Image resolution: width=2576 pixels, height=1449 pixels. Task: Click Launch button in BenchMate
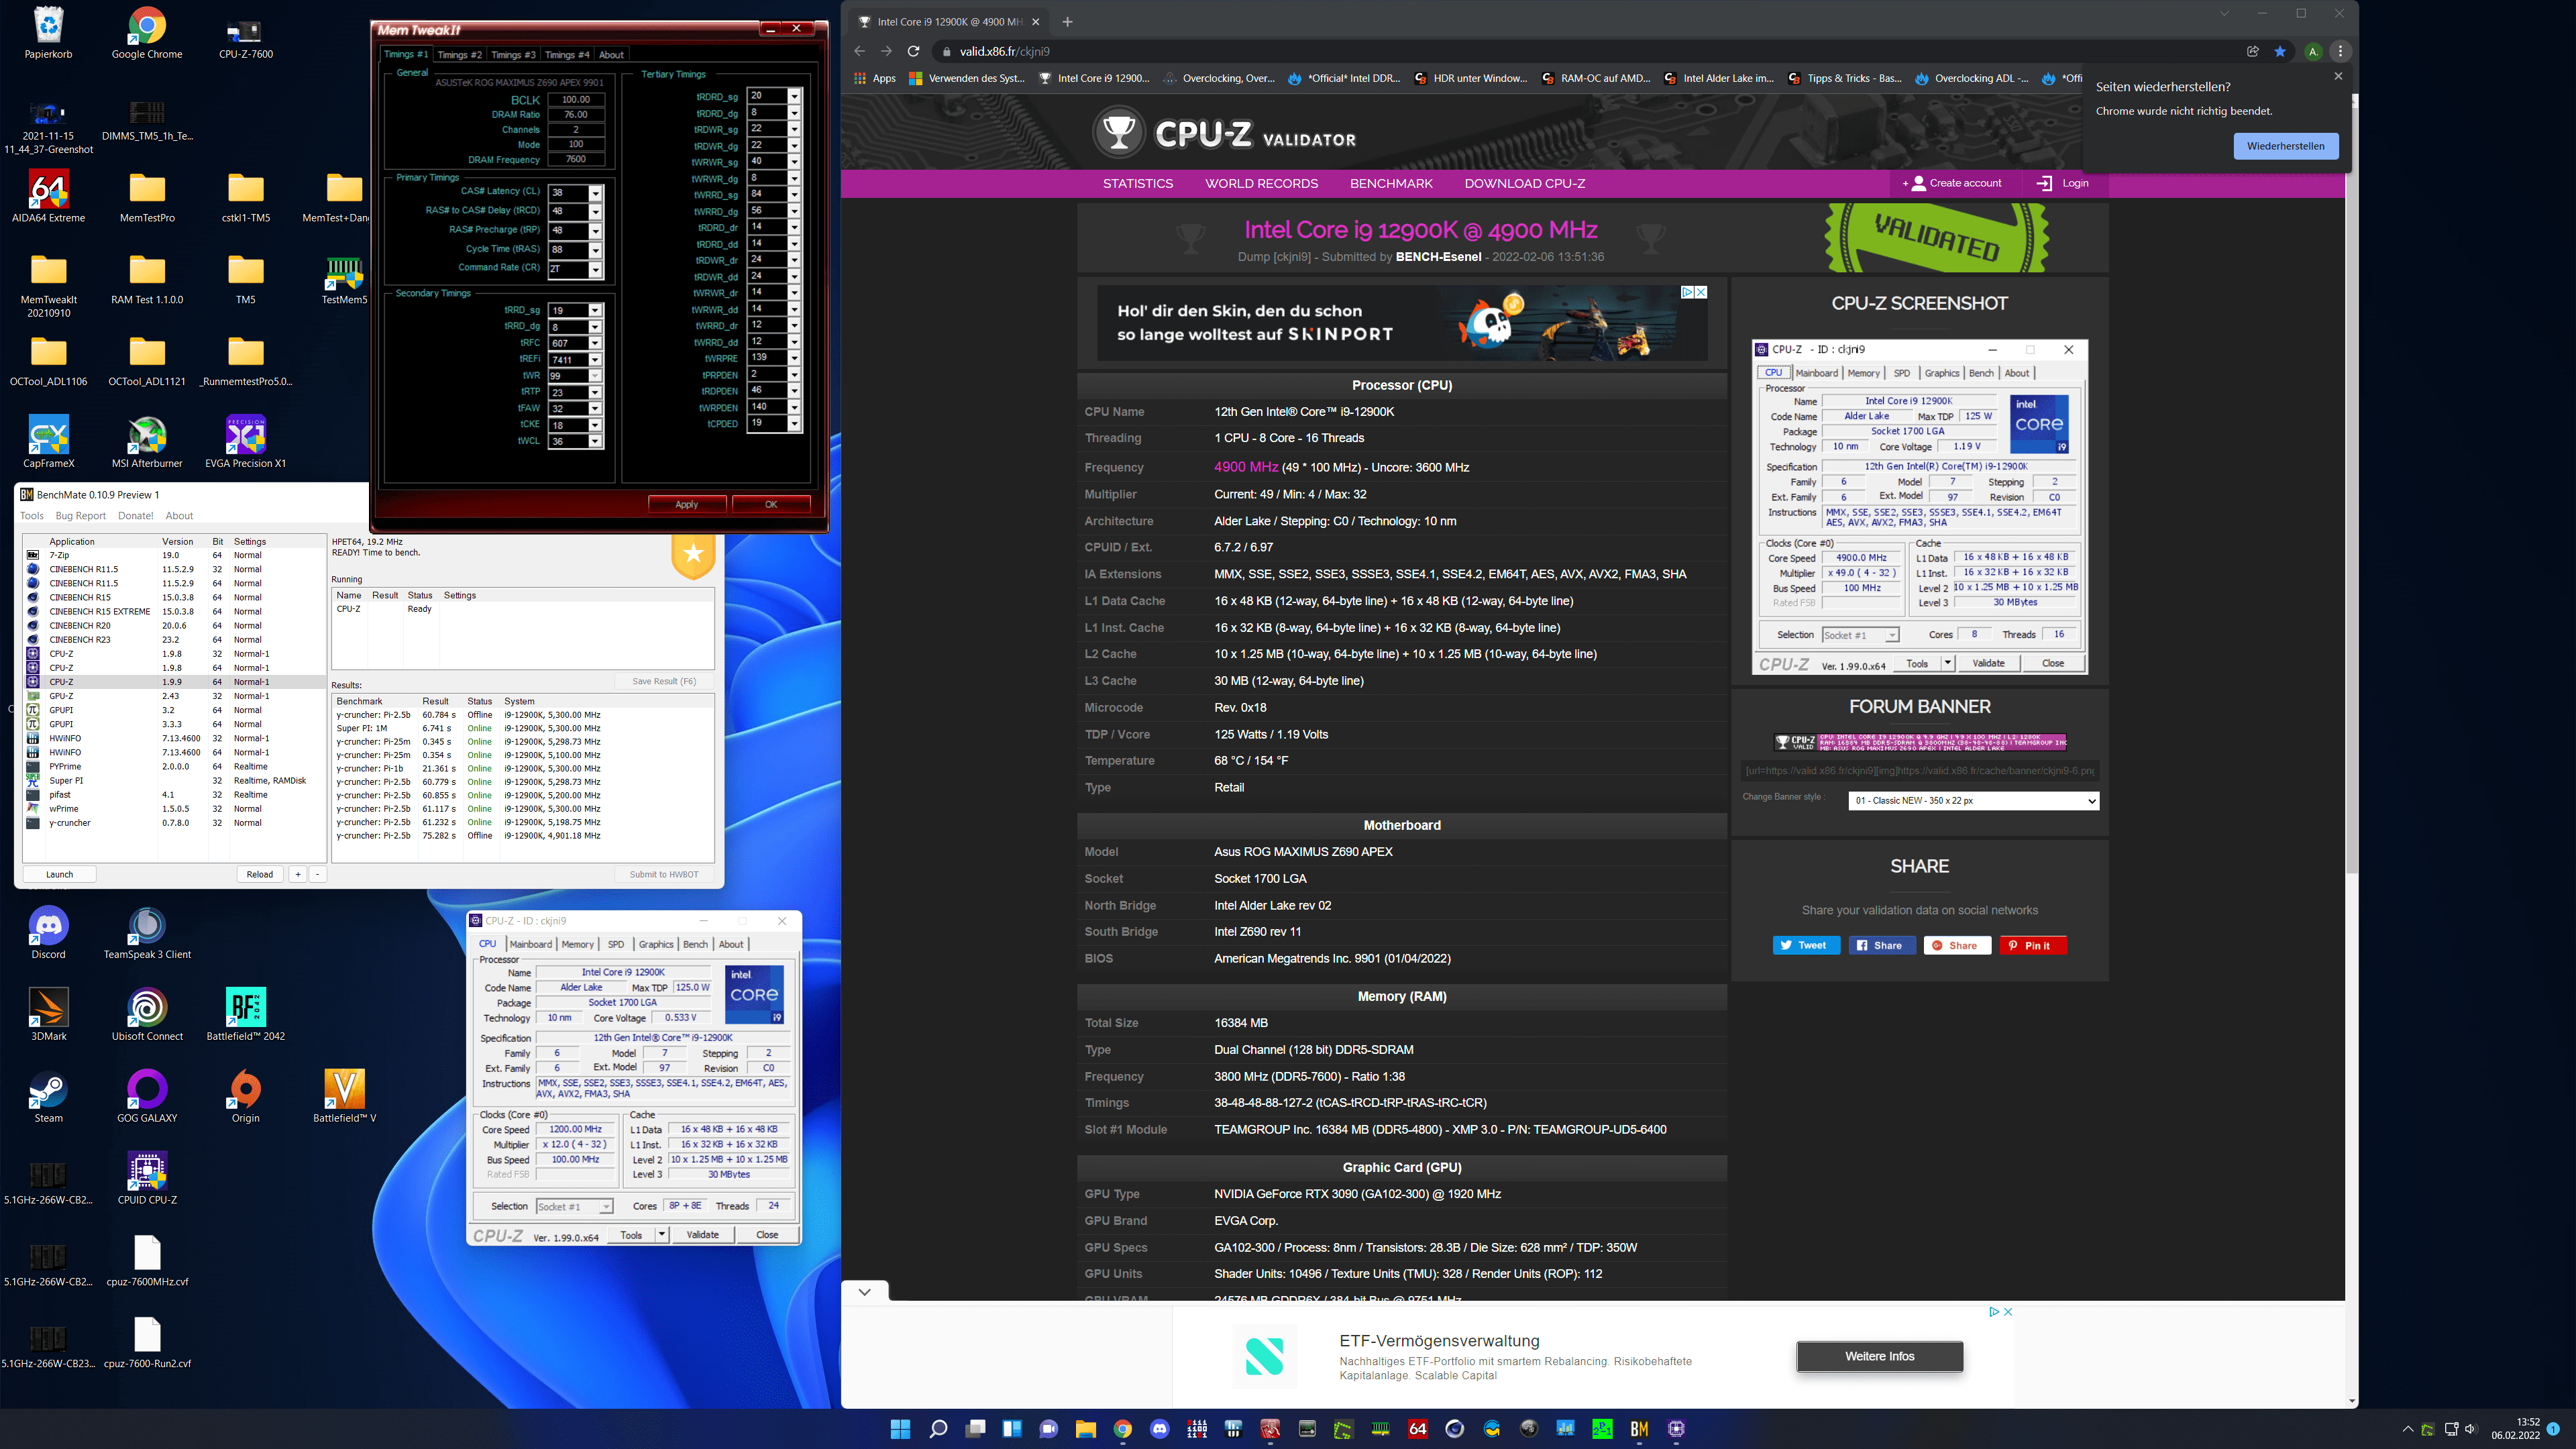pyautogui.click(x=59, y=874)
